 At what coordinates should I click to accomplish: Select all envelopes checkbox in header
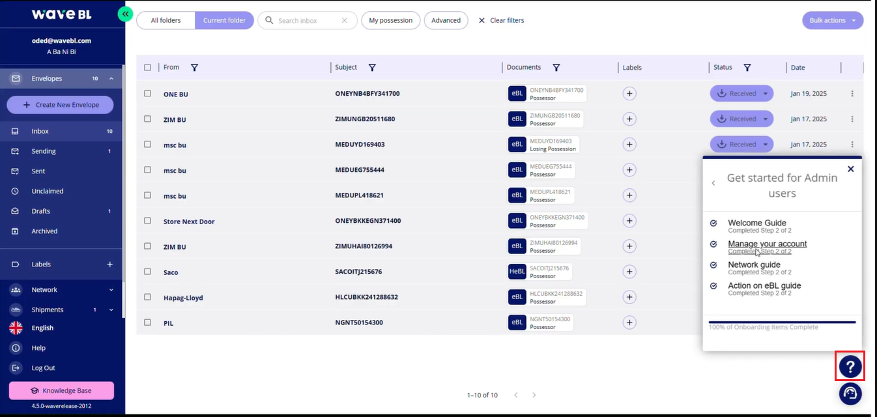coord(147,68)
